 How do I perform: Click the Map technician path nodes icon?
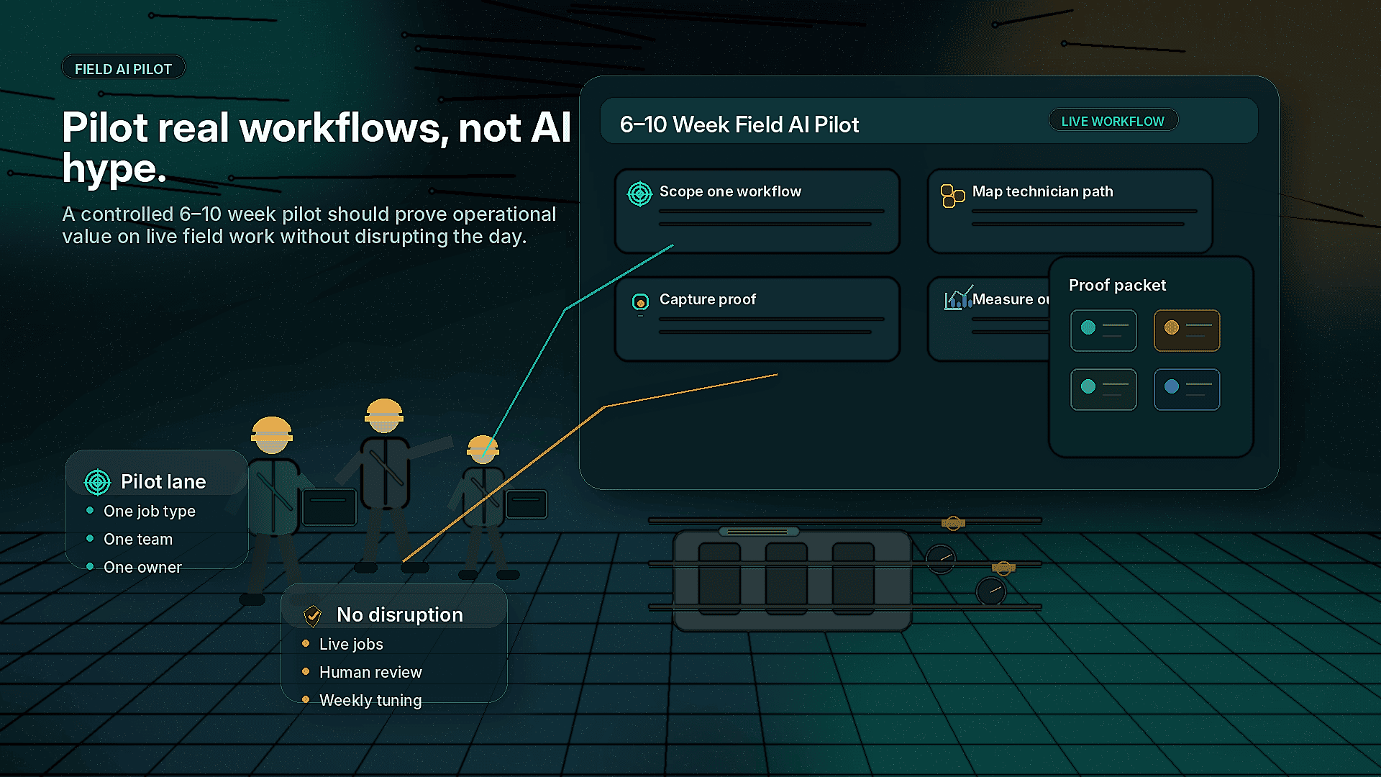tap(952, 195)
